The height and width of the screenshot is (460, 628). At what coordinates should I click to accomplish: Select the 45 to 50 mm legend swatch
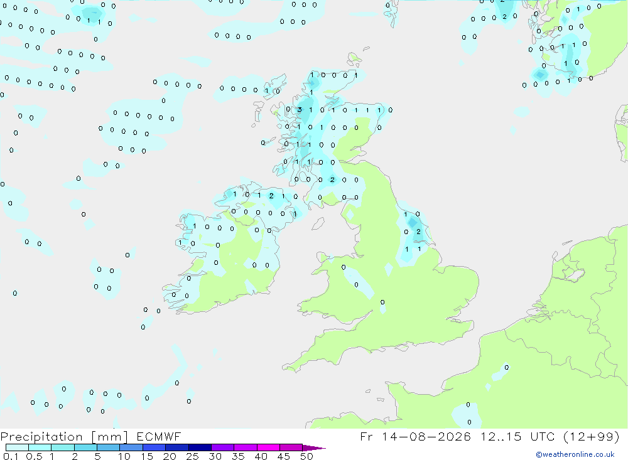(291, 447)
